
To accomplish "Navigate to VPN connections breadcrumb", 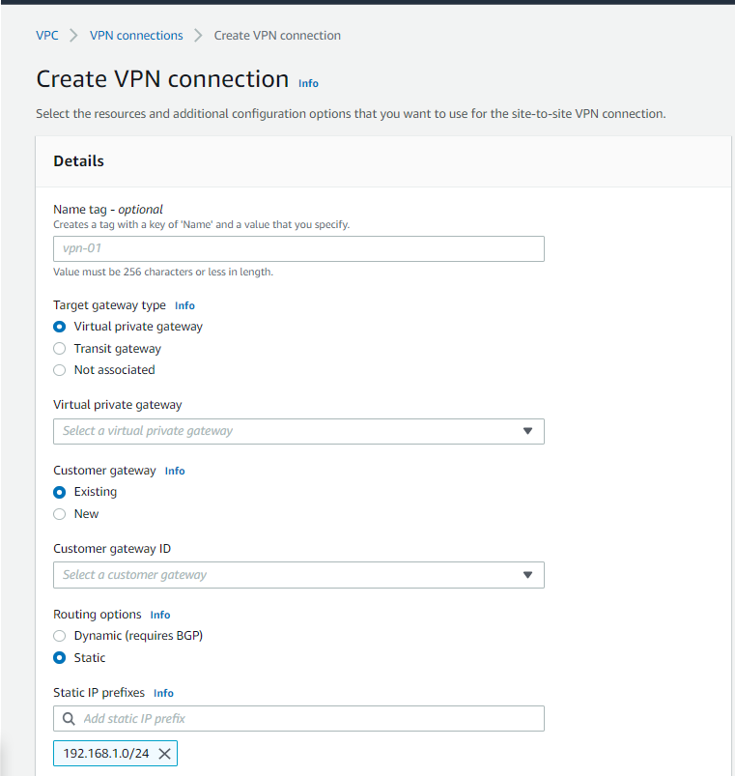I will point(136,36).
